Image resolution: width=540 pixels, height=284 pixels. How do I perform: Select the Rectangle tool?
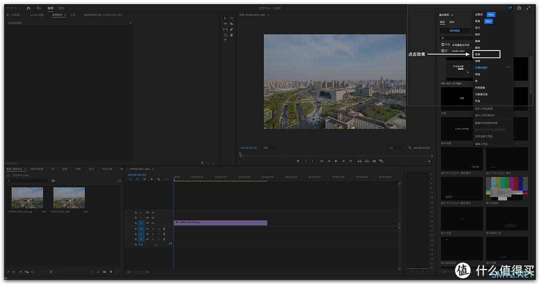coord(225,35)
